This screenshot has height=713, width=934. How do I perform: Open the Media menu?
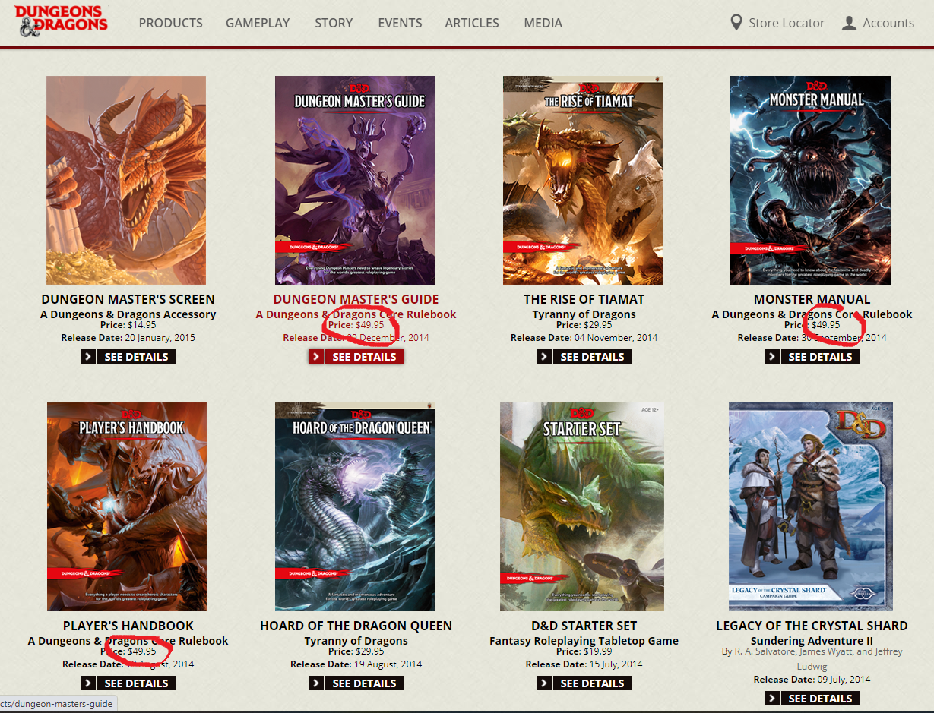(543, 23)
